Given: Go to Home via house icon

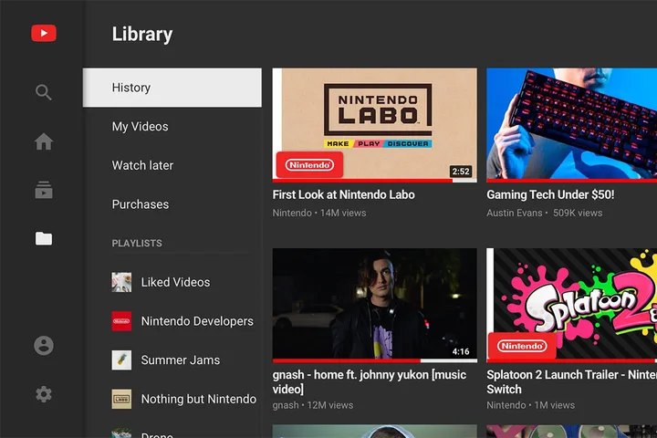Looking at the screenshot, I should click(x=44, y=141).
